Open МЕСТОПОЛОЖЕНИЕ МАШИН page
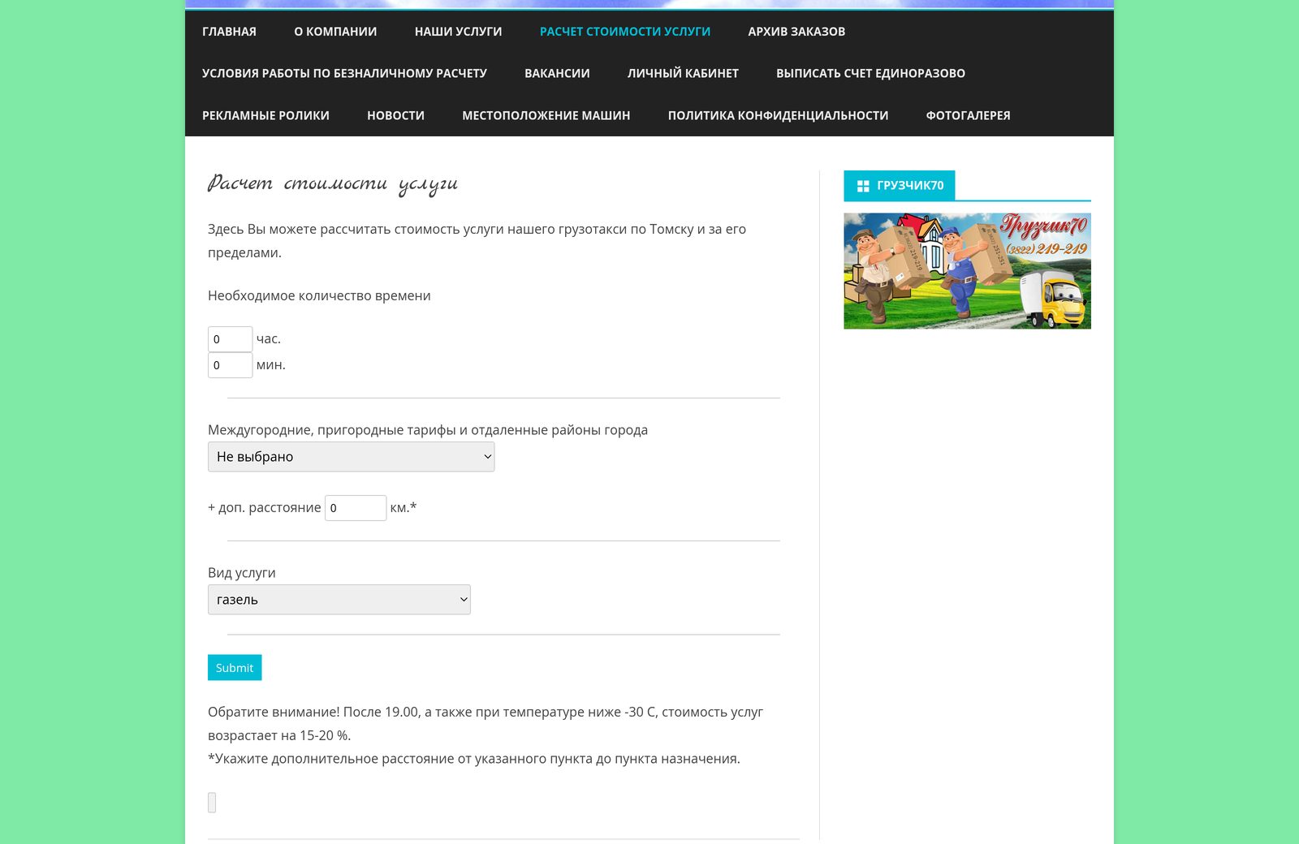Viewport: 1299px width, 844px height. tap(546, 116)
